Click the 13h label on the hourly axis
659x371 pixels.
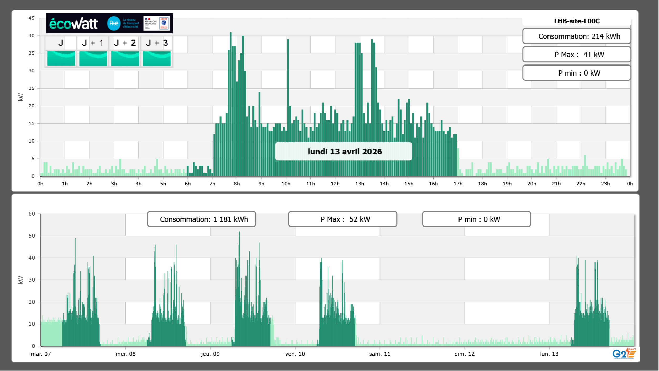point(360,184)
